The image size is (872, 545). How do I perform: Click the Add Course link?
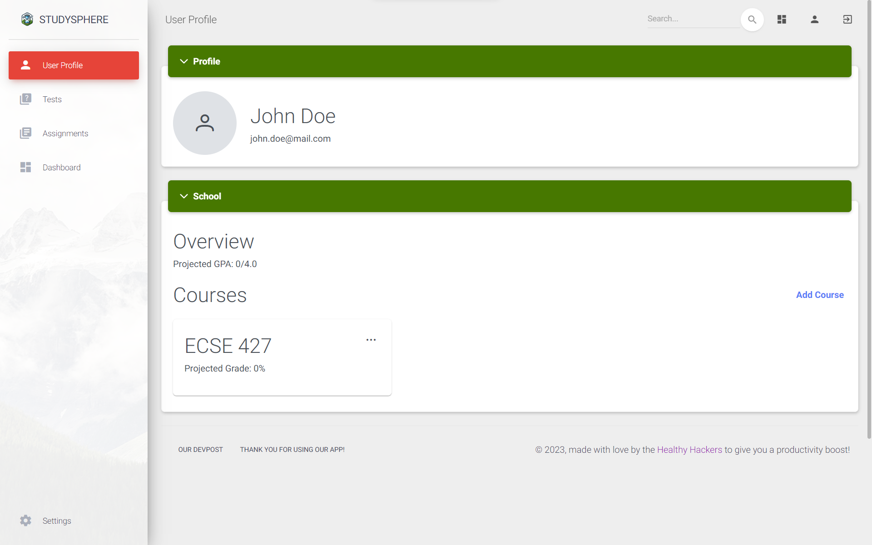820,295
